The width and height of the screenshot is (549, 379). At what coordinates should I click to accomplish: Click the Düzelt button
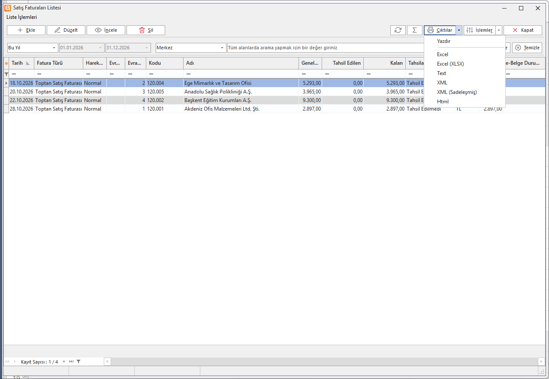pos(66,30)
